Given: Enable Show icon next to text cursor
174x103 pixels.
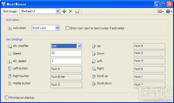Looking at the screenshot, I should 67,28.
